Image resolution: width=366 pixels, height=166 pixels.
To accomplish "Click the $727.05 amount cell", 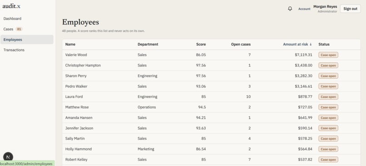I will (305, 107).
